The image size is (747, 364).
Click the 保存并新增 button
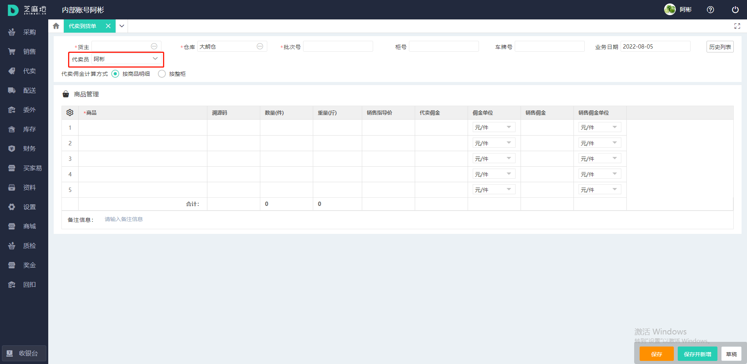(698, 354)
